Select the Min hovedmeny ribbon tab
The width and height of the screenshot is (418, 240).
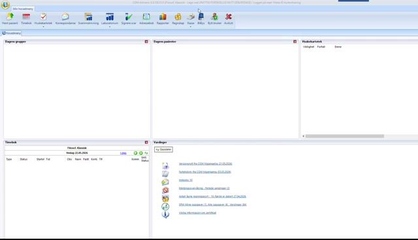[23, 8]
